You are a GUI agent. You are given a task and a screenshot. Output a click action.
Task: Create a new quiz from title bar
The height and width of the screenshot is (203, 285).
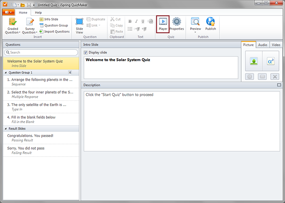pyautogui.click(x=15, y=5)
